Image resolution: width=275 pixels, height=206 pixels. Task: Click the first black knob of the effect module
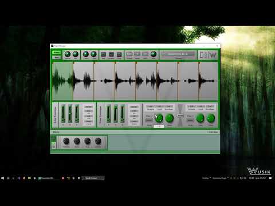[66, 141]
